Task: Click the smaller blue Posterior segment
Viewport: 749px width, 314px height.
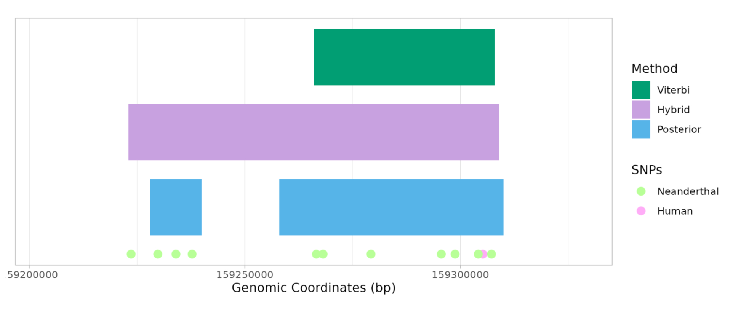Action: tap(176, 207)
